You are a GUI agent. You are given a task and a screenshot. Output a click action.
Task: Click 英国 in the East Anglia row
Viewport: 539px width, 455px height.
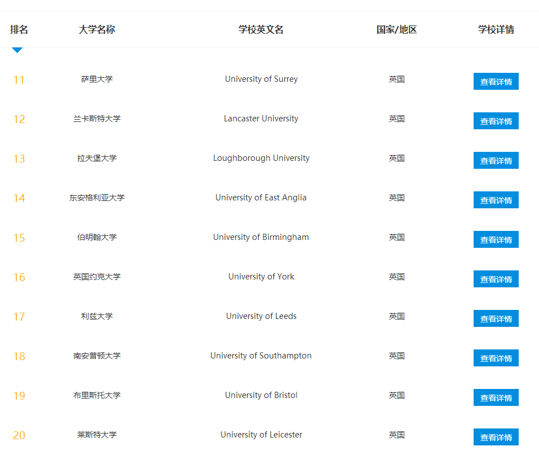[x=397, y=198]
